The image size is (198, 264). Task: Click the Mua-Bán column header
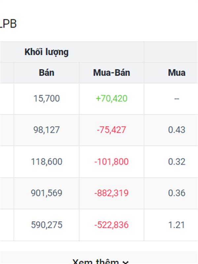click(x=112, y=73)
